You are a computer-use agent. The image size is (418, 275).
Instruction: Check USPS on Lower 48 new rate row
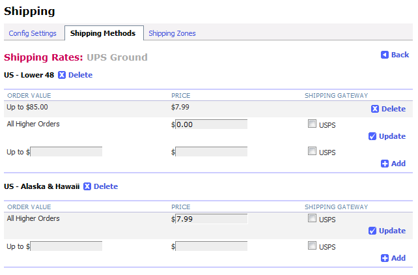pyautogui.click(x=312, y=151)
